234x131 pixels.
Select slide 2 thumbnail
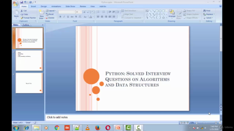[29, 61]
